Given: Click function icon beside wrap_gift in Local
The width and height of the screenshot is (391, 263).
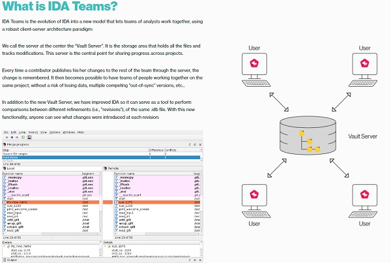Looking at the screenshot, I should pyautogui.click(x=5, y=223).
